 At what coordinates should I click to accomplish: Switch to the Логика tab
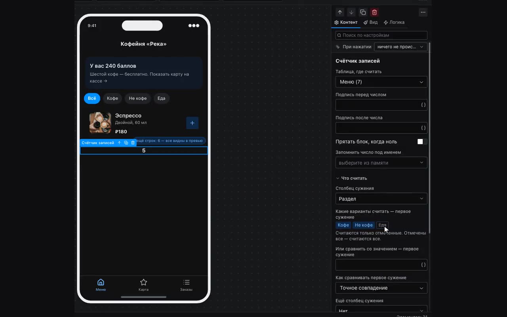(x=394, y=23)
